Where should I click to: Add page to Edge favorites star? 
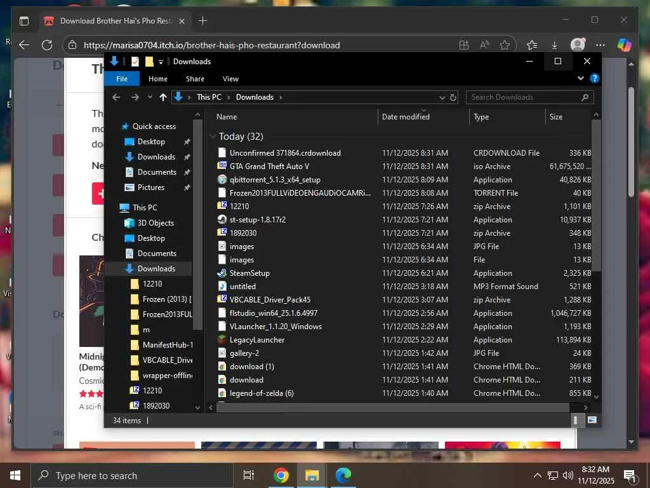coord(505,45)
